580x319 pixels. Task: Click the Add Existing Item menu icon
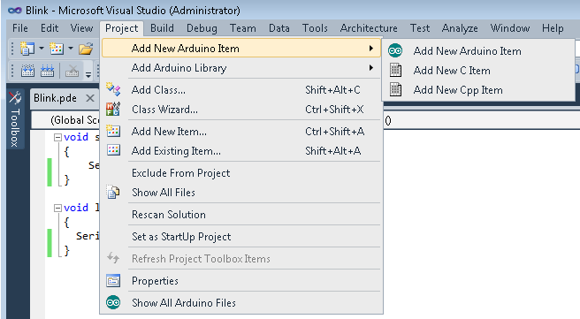113,150
